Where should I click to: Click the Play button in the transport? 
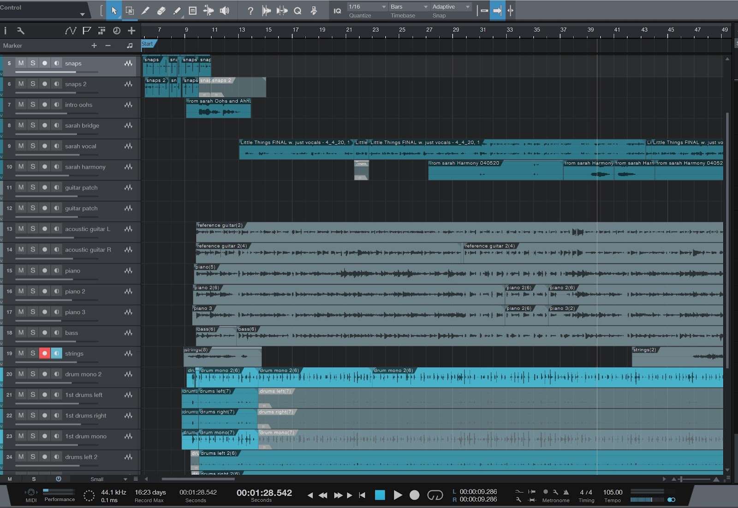pos(398,495)
